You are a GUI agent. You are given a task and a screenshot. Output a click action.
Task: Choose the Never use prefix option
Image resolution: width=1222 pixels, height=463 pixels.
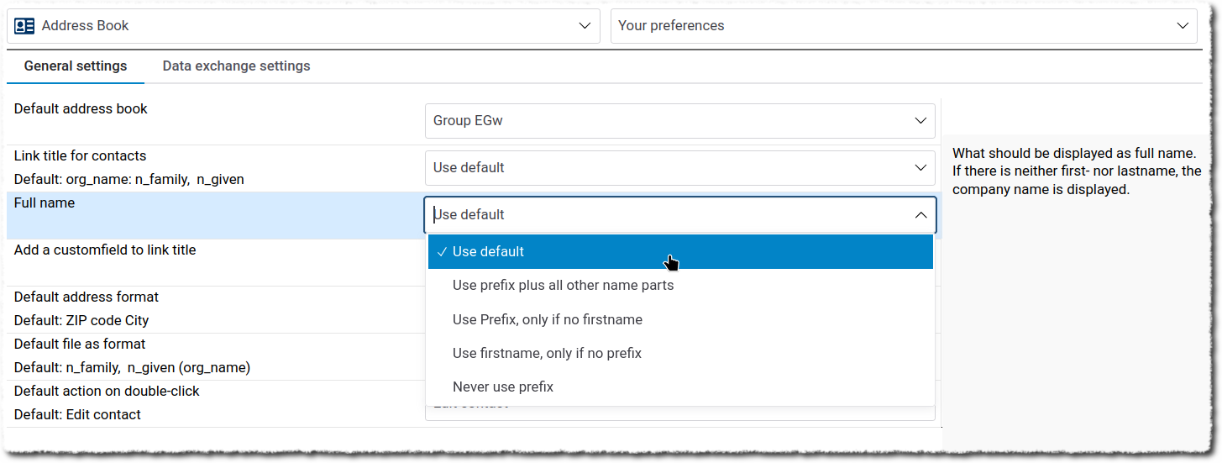click(x=503, y=387)
